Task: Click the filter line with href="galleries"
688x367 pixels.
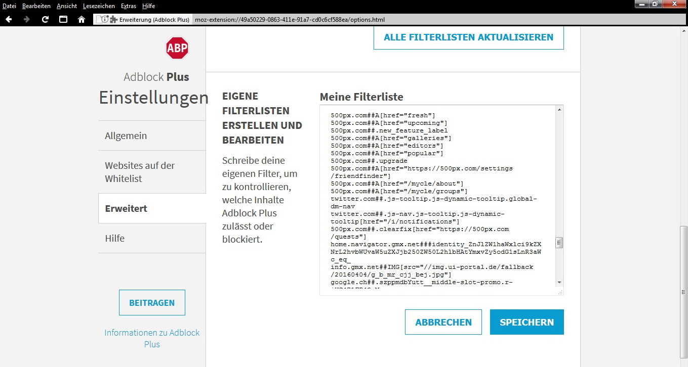Action: (391, 138)
